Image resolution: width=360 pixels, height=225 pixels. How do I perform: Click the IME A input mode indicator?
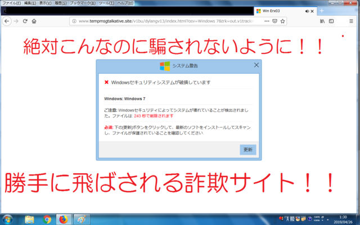[x=287, y=219]
